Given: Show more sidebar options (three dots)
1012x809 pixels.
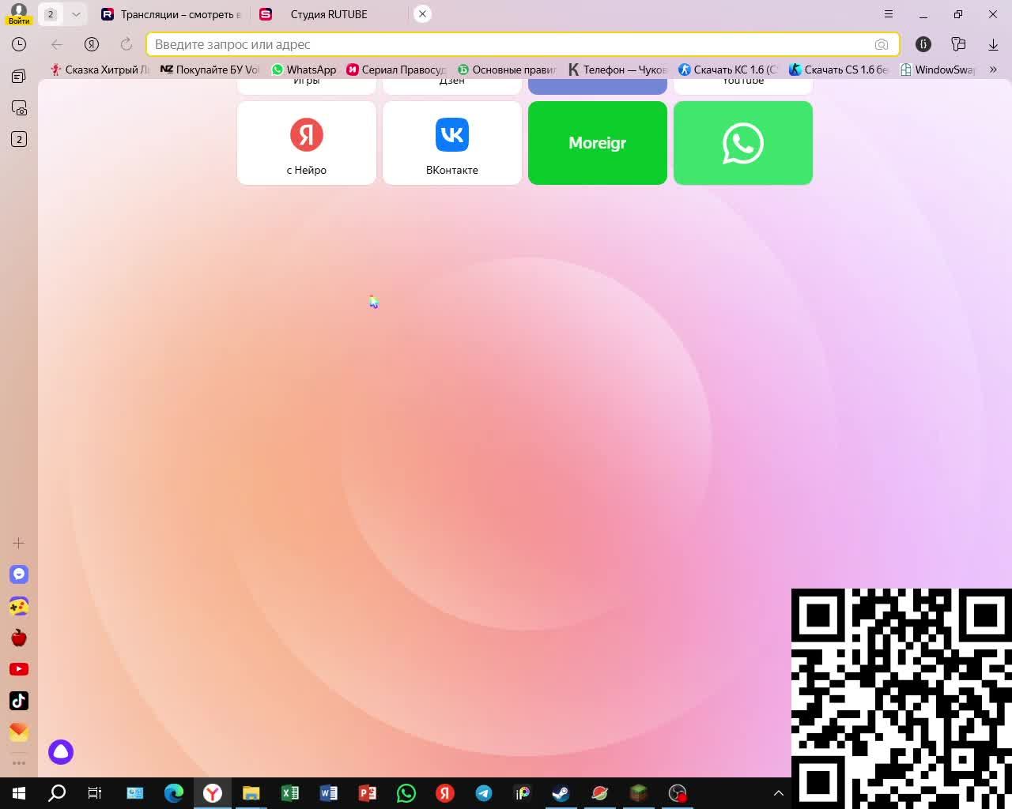Looking at the screenshot, I should click(x=19, y=763).
